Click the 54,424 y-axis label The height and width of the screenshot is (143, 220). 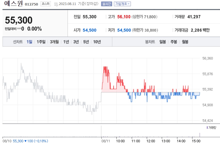pos(208,120)
